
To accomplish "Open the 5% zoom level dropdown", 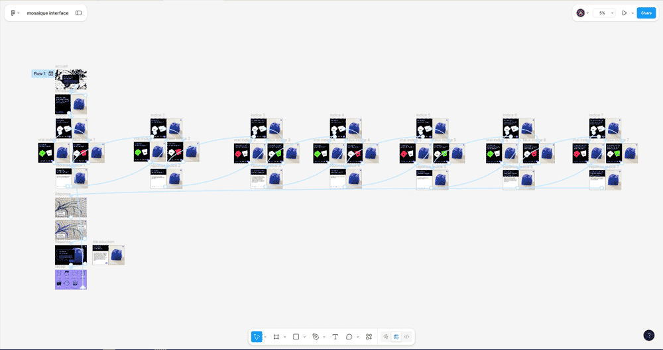I will 605,13.
